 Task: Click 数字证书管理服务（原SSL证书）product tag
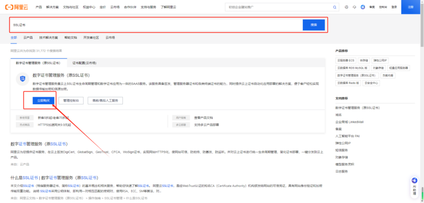(x=357, y=75)
